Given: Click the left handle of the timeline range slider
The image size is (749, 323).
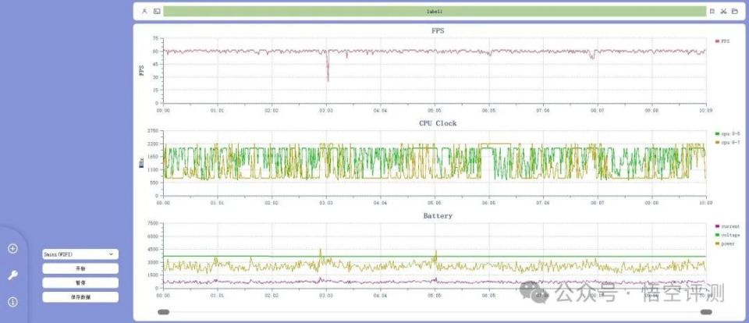Looking at the screenshot, I should coord(163,312).
